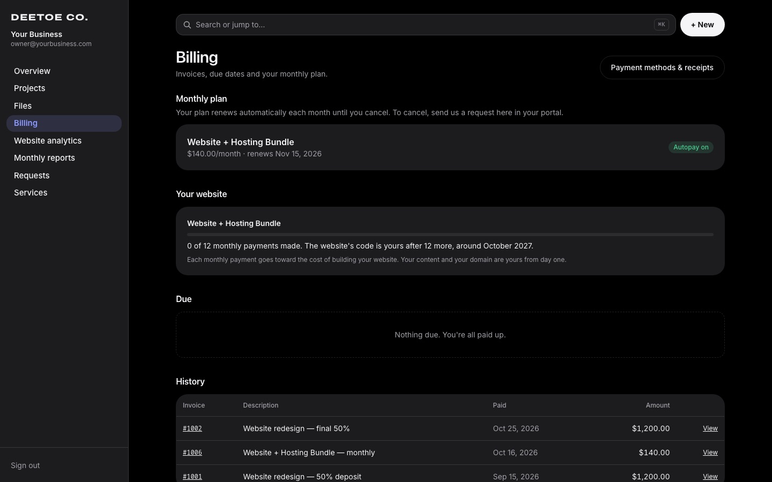Click 'Nothing due. You're all paid up.'
The width and height of the screenshot is (772, 482).
(x=450, y=335)
